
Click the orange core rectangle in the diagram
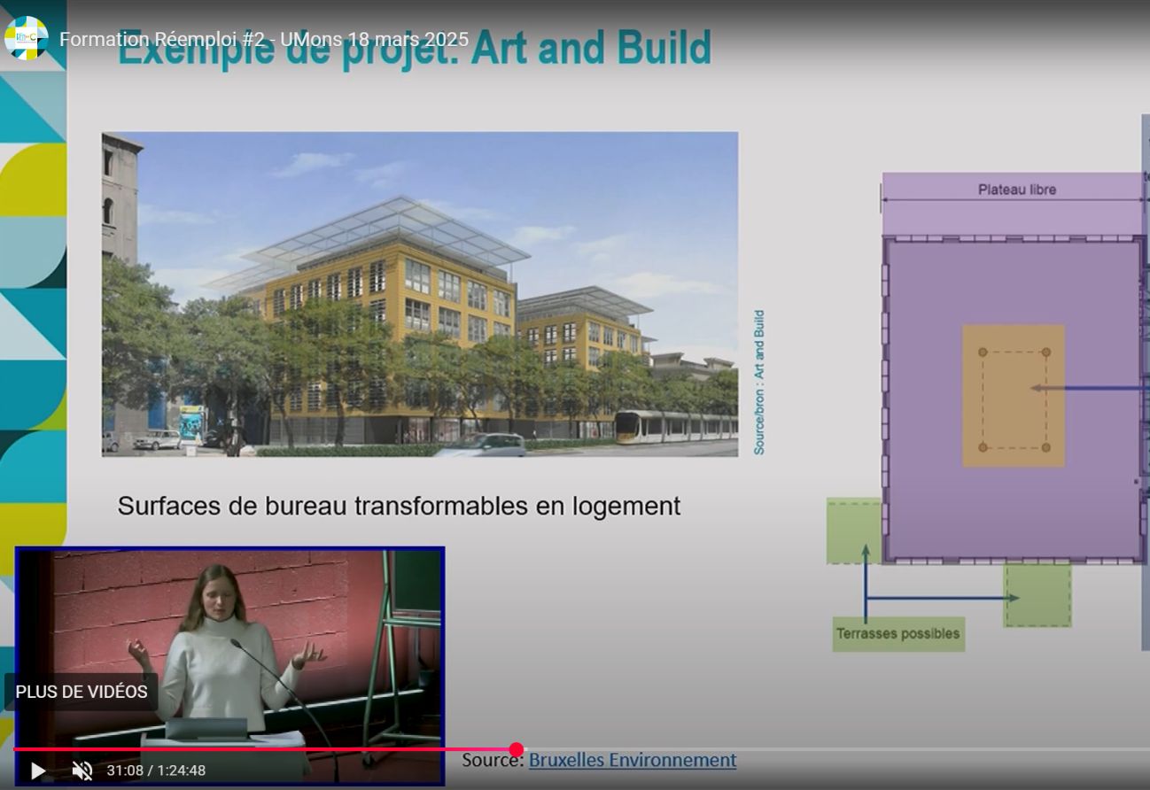(1014, 396)
